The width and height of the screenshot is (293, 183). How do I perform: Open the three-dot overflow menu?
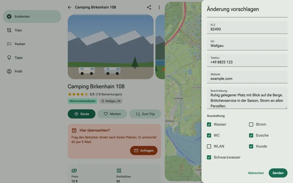click(x=159, y=7)
